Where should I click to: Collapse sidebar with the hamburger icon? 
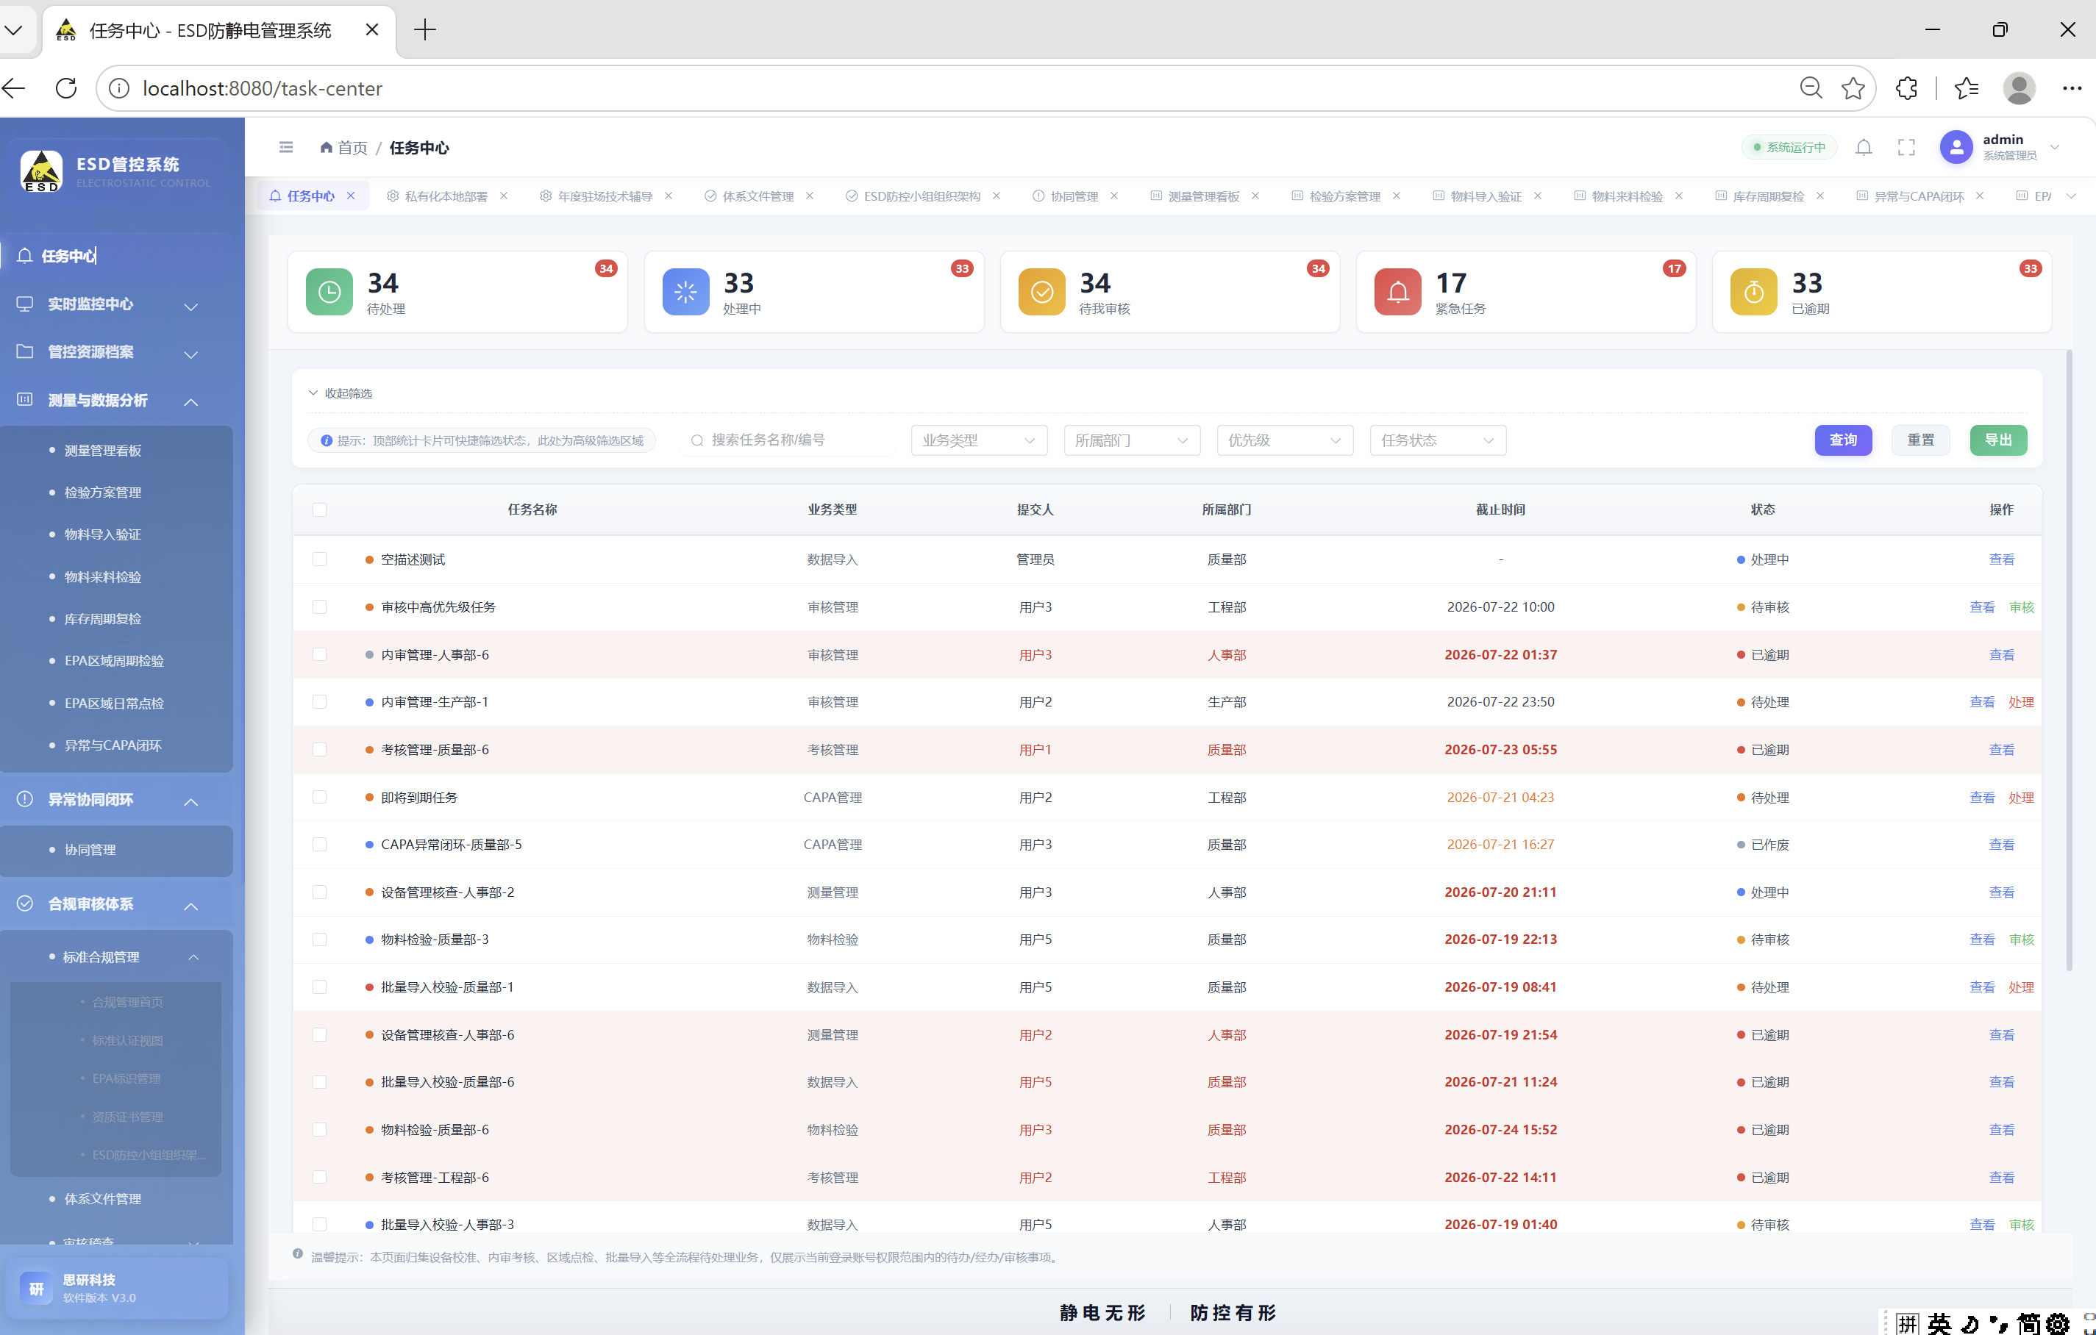pyautogui.click(x=285, y=148)
